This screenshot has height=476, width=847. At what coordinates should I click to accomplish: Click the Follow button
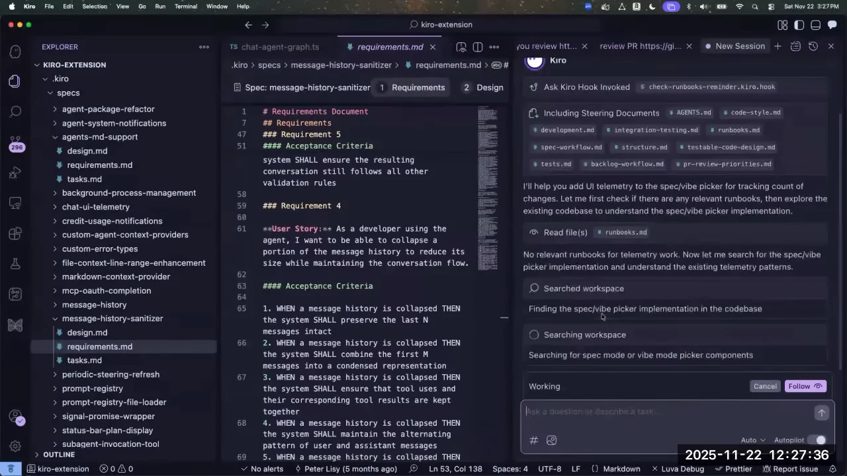(805, 386)
